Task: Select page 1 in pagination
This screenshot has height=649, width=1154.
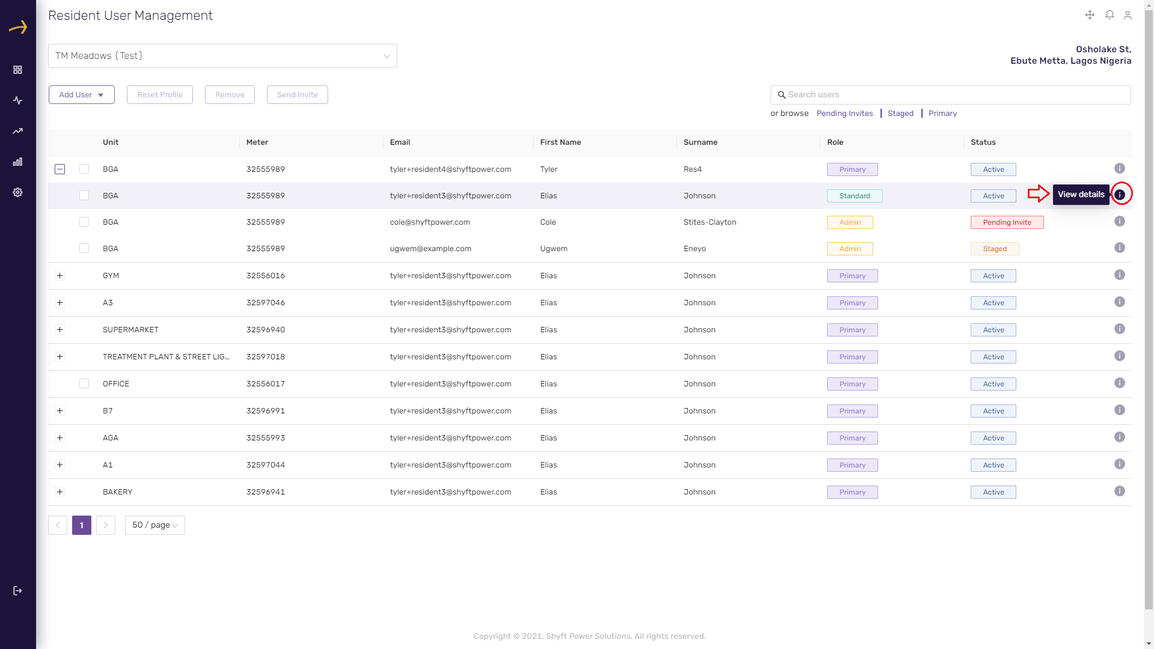Action: pos(82,525)
